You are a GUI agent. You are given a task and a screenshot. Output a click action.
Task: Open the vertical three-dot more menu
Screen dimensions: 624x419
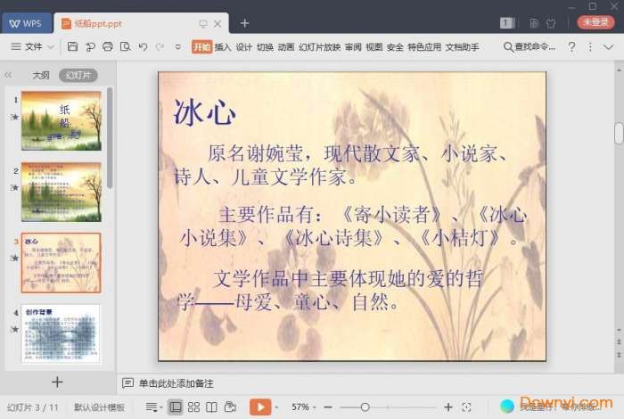[x=590, y=47]
